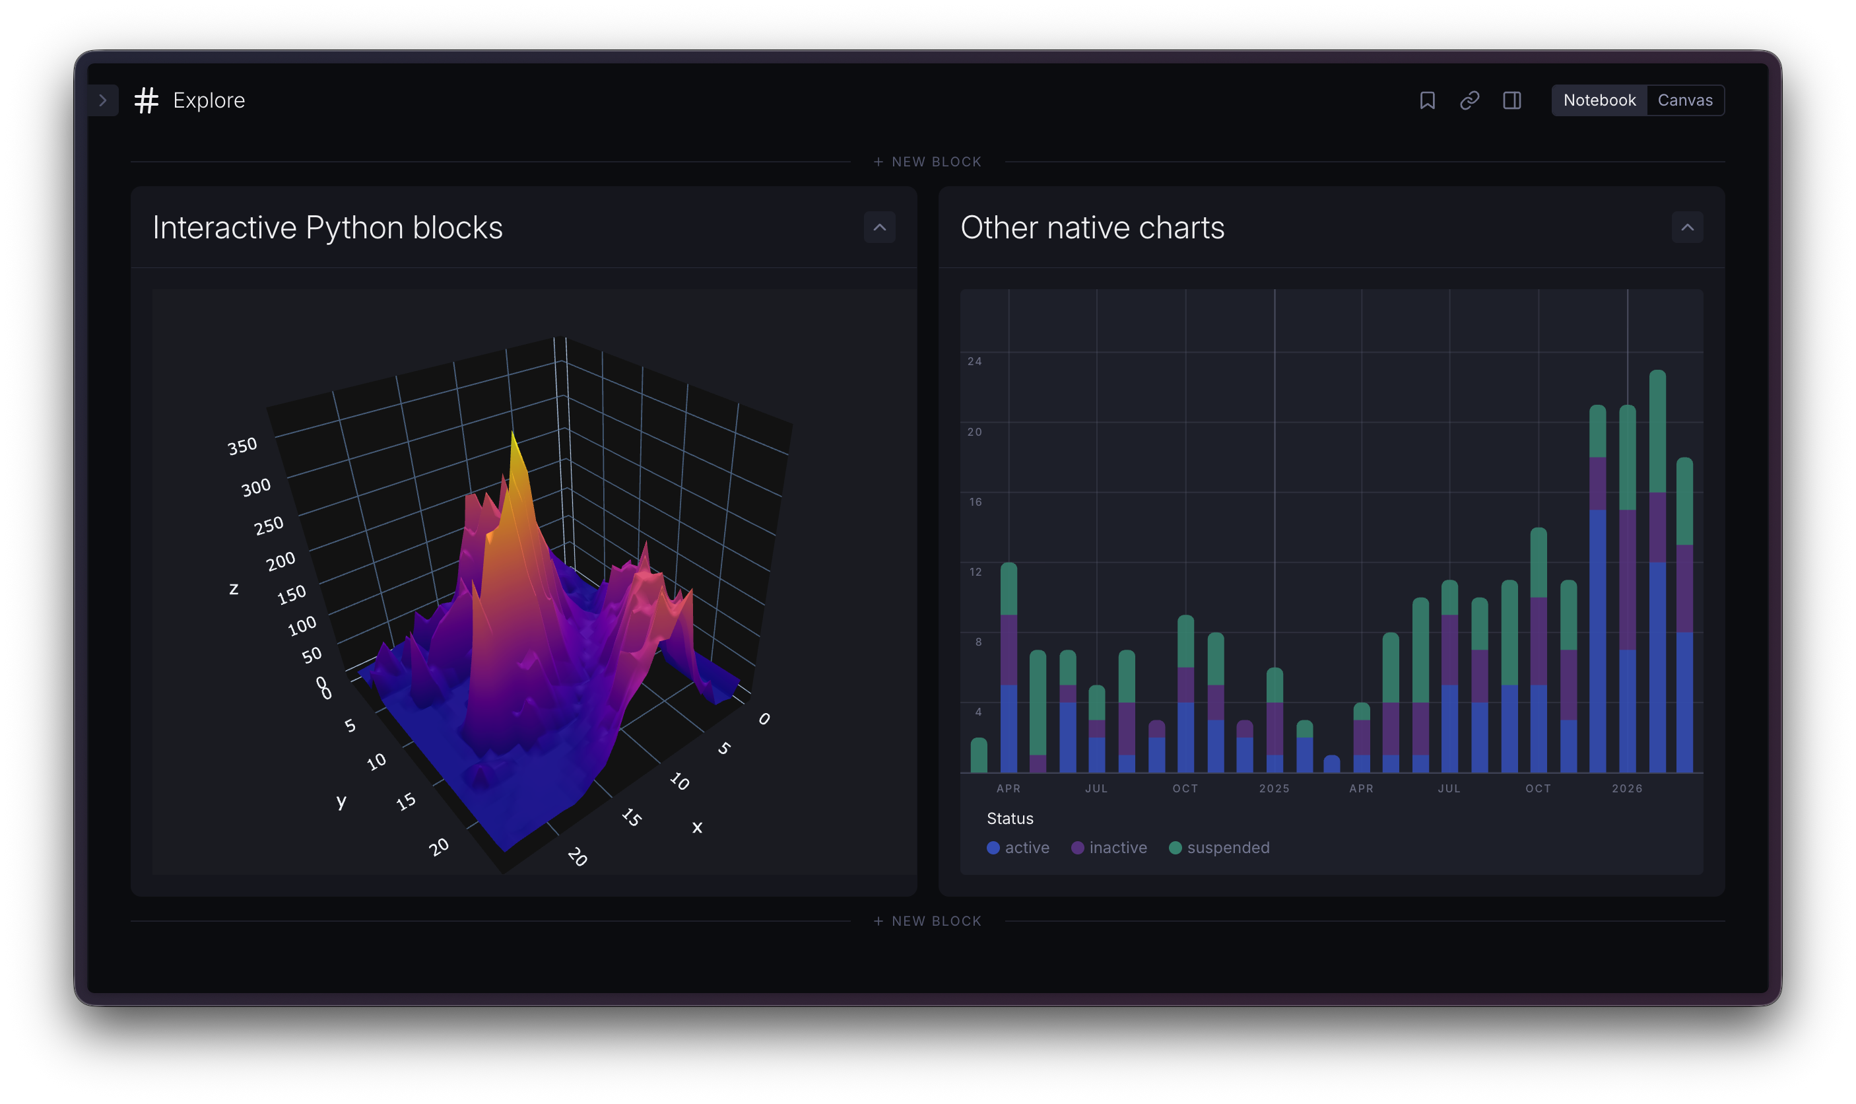Image resolution: width=1856 pixels, height=1104 pixels.
Task: Click the bottom NEW BLOCK label
Action: (x=936, y=921)
